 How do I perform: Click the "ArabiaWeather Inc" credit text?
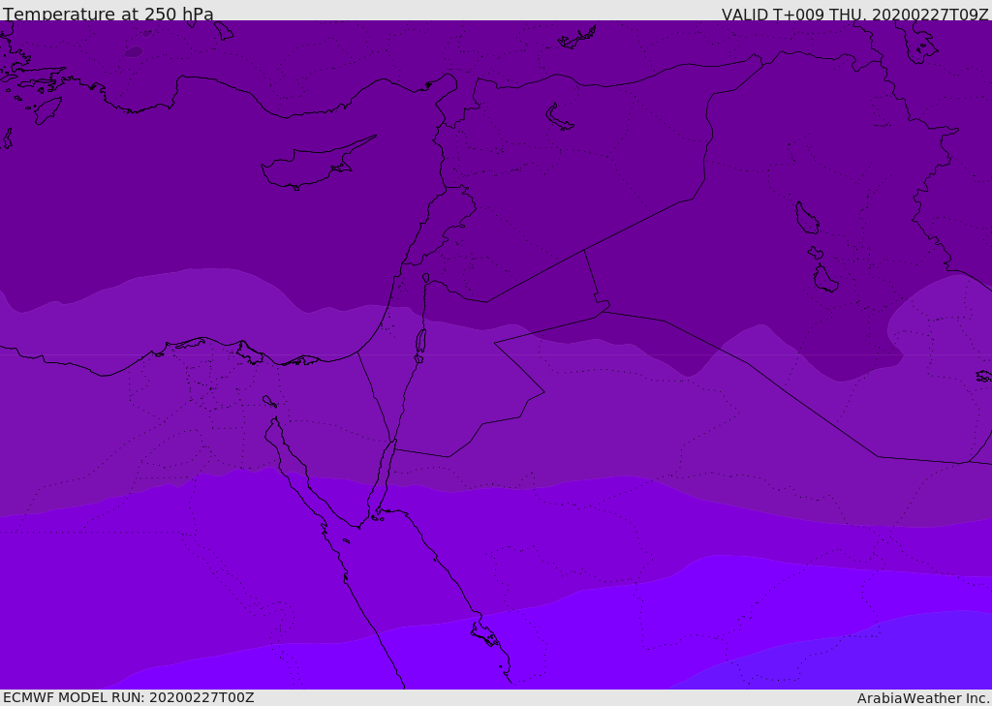pyautogui.click(x=922, y=698)
